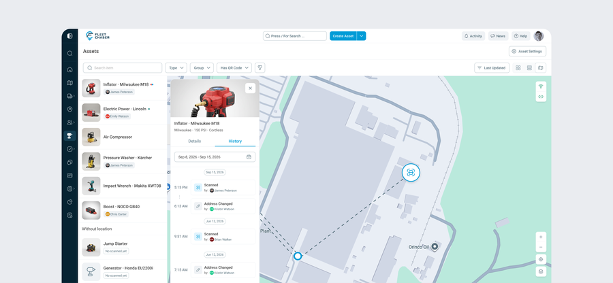Open the location pin icon in the sidebar

[69, 110]
